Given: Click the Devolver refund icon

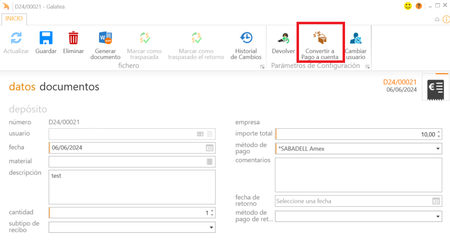Looking at the screenshot, I should pyautogui.click(x=283, y=39).
